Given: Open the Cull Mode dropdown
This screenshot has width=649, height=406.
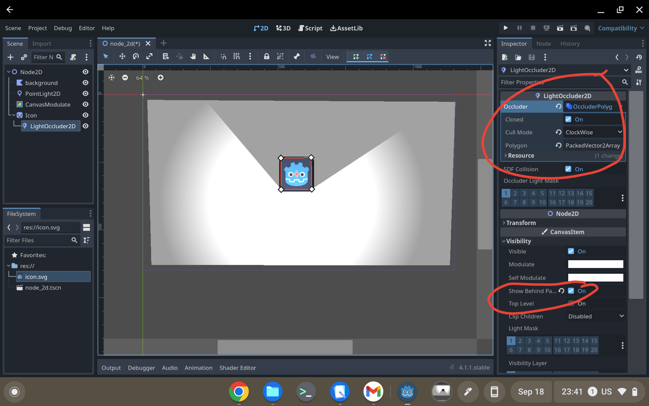Looking at the screenshot, I should click(x=593, y=132).
